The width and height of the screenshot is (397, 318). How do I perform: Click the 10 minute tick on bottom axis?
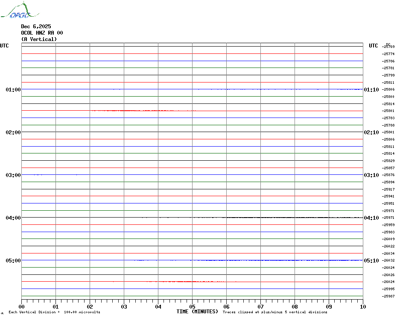pos(362,306)
